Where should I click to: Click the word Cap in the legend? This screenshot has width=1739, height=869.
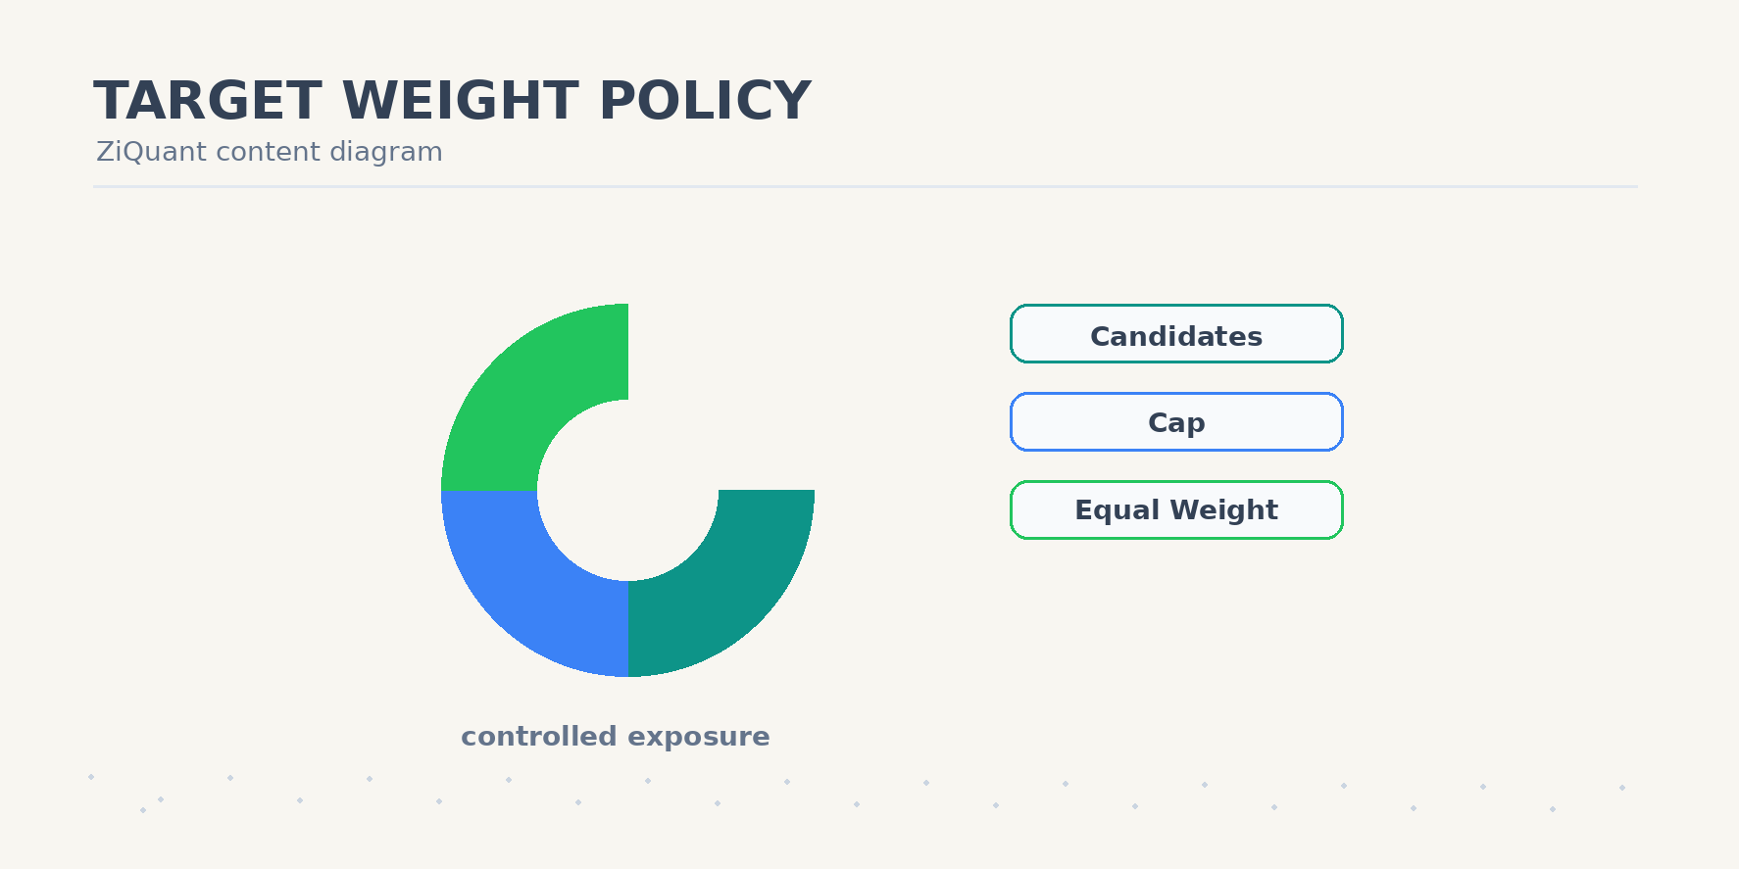coord(1176,423)
